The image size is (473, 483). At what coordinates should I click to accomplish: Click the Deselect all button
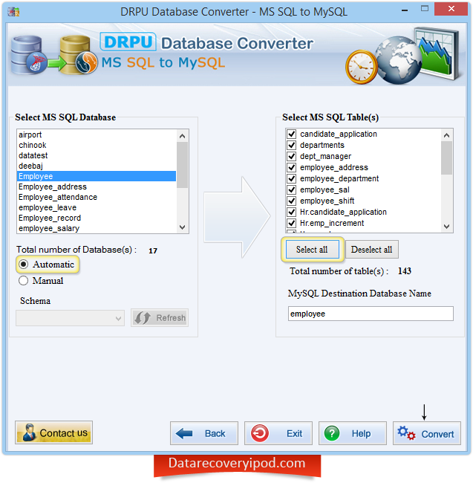(372, 250)
